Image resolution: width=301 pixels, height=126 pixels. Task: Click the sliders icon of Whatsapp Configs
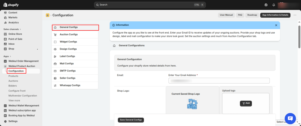coord(55,85)
